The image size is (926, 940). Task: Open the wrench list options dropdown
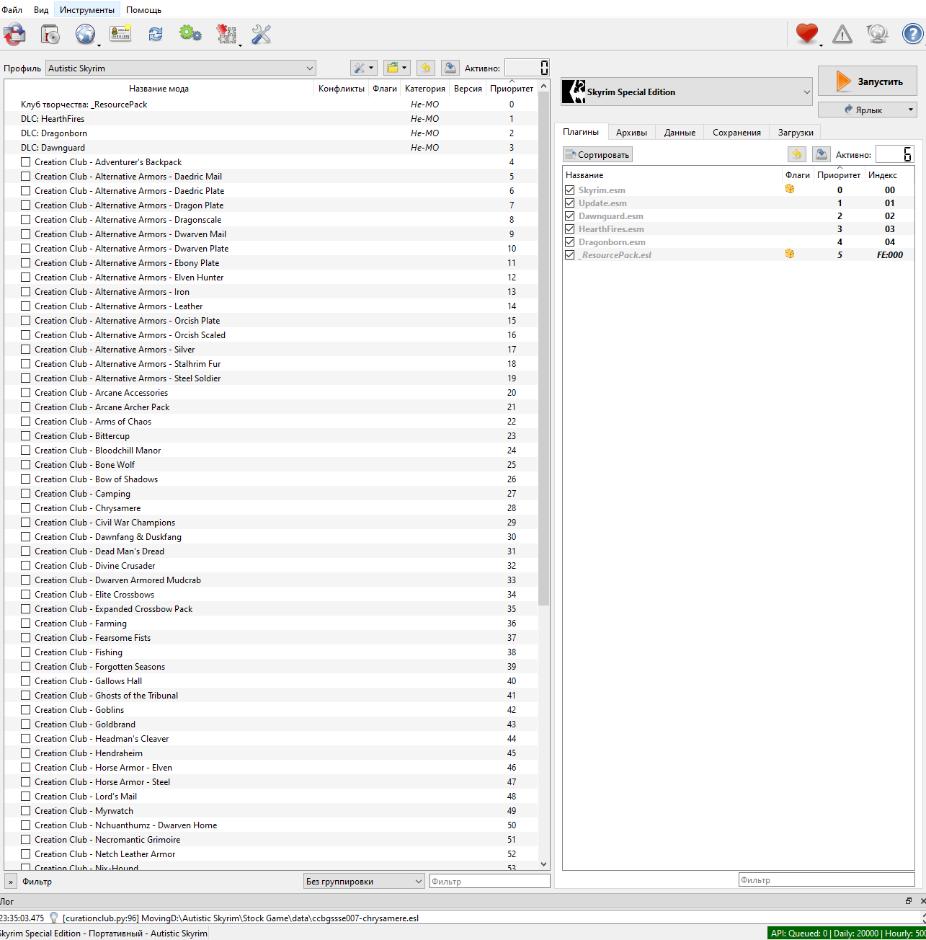[363, 68]
